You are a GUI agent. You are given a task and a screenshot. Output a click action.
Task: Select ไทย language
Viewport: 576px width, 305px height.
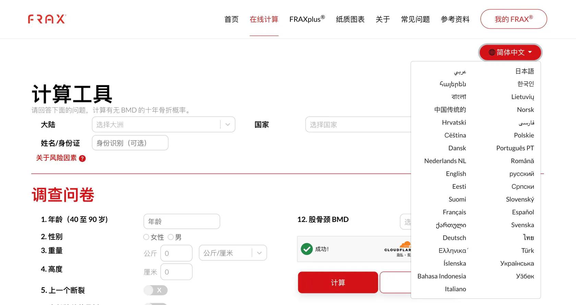click(529, 238)
